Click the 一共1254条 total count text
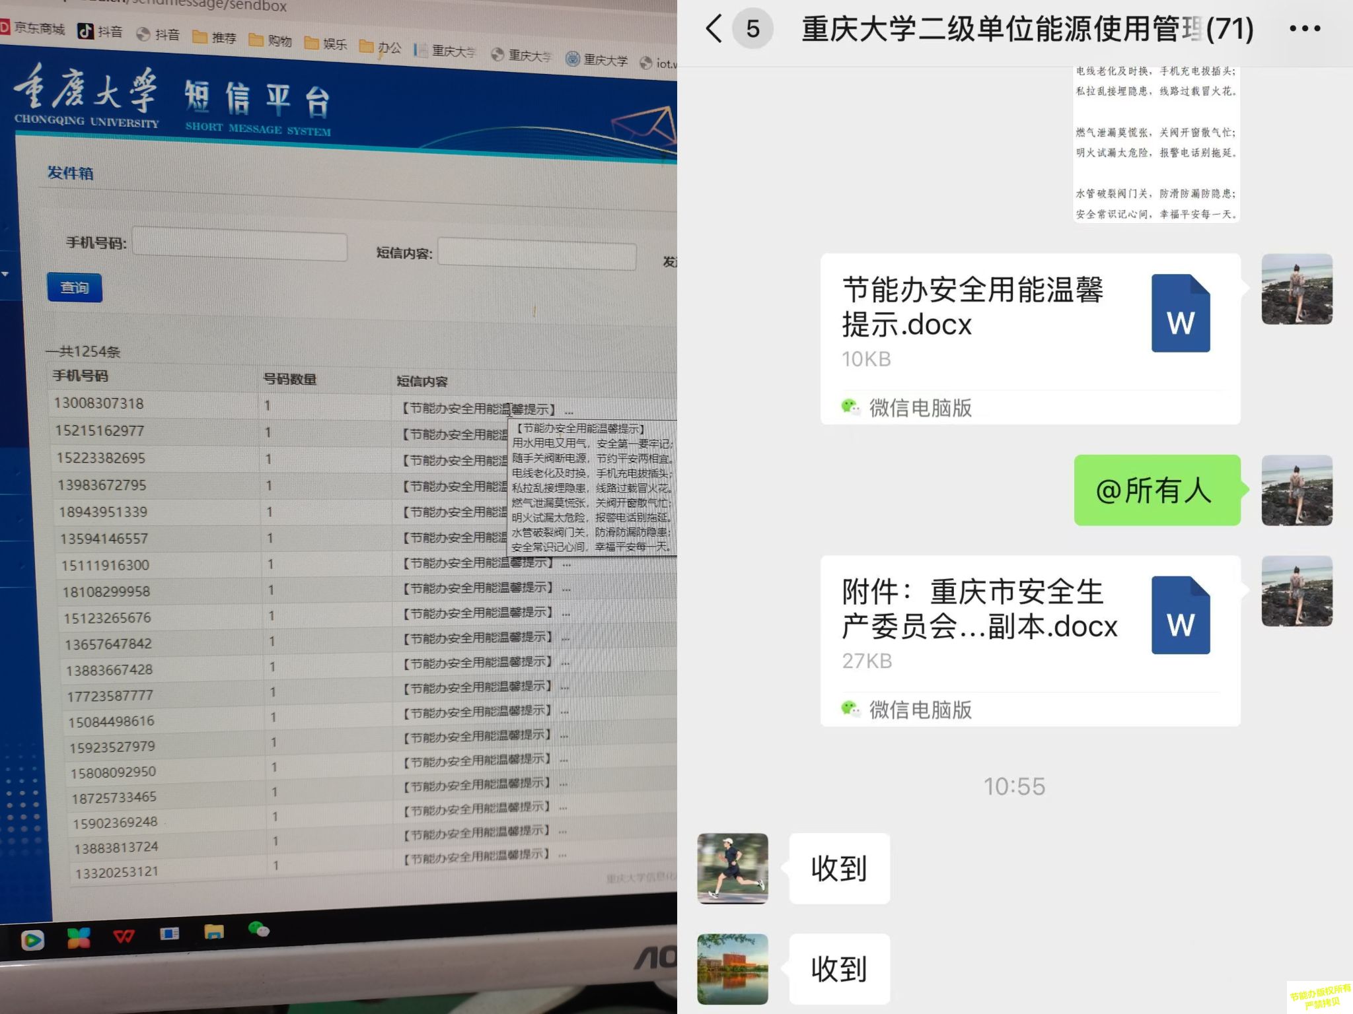This screenshot has height=1014, width=1353. (x=83, y=351)
